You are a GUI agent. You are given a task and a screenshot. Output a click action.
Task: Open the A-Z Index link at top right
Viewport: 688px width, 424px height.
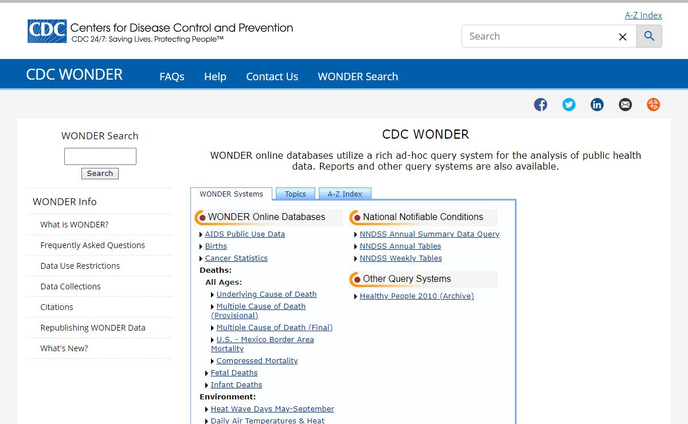[643, 15]
